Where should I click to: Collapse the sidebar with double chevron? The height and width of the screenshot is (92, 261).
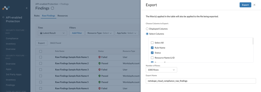pos(27,8)
